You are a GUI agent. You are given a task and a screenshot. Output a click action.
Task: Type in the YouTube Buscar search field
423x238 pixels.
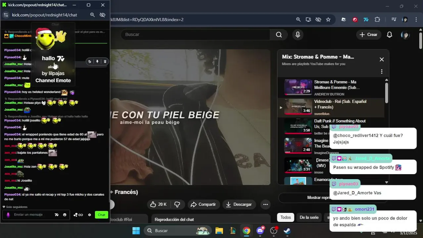tap(195, 35)
